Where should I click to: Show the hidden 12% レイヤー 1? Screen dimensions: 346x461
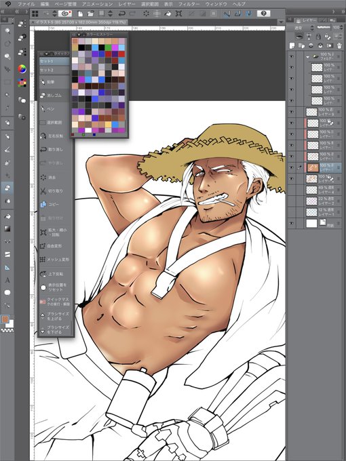click(x=291, y=212)
